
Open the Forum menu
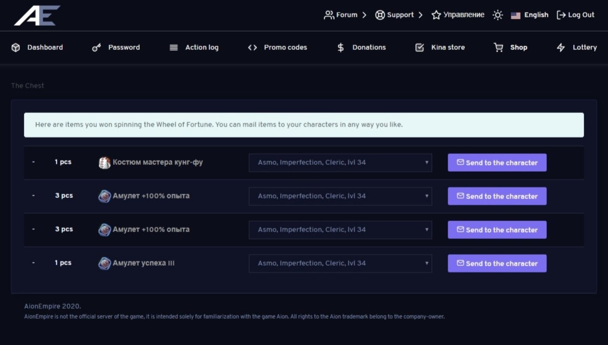pyautogui.click(x=345, y=15)
